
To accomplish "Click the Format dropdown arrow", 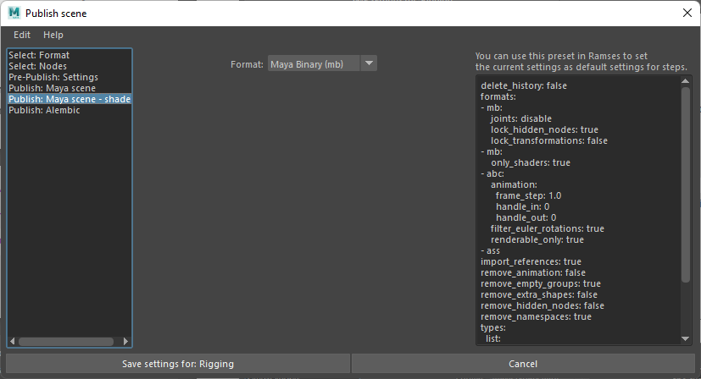I will 369,63.
